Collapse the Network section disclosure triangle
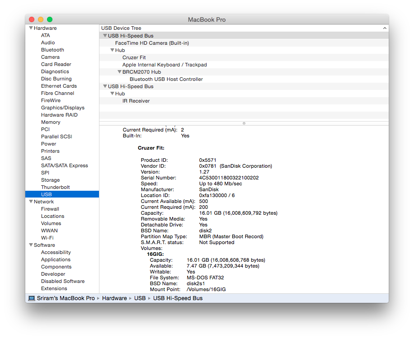This screenshot has height=339, width=414. tap(31, 202)
